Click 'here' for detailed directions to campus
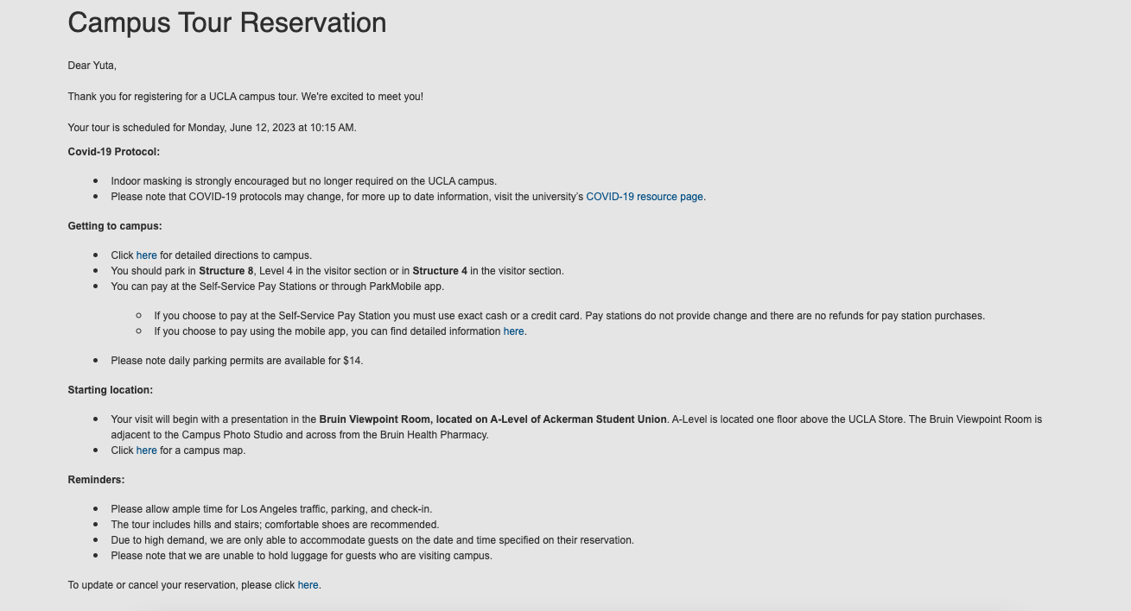This screenshot has width=1131, height=611. (147, 255)
